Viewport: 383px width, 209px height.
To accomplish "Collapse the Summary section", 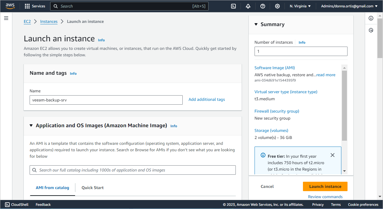I will (256, 24).
